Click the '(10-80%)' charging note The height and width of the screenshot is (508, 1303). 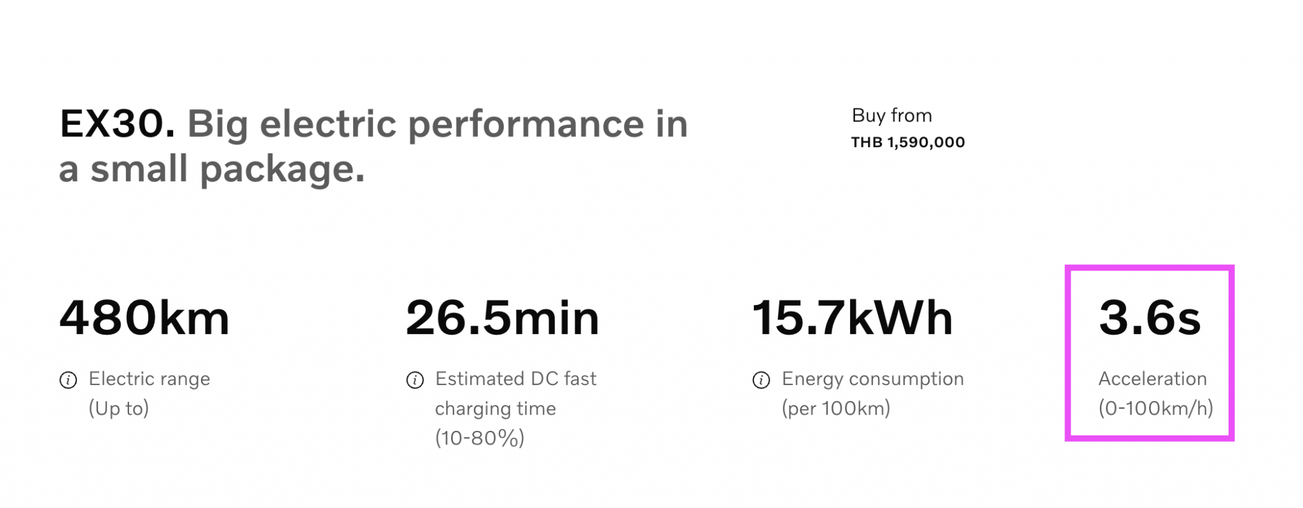point(480,438)
